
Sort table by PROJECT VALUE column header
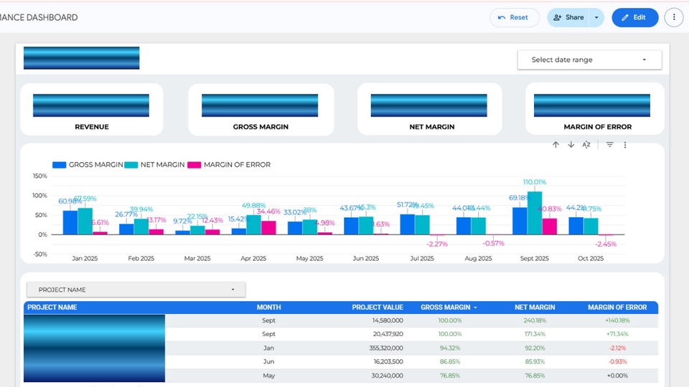[377, 307]
